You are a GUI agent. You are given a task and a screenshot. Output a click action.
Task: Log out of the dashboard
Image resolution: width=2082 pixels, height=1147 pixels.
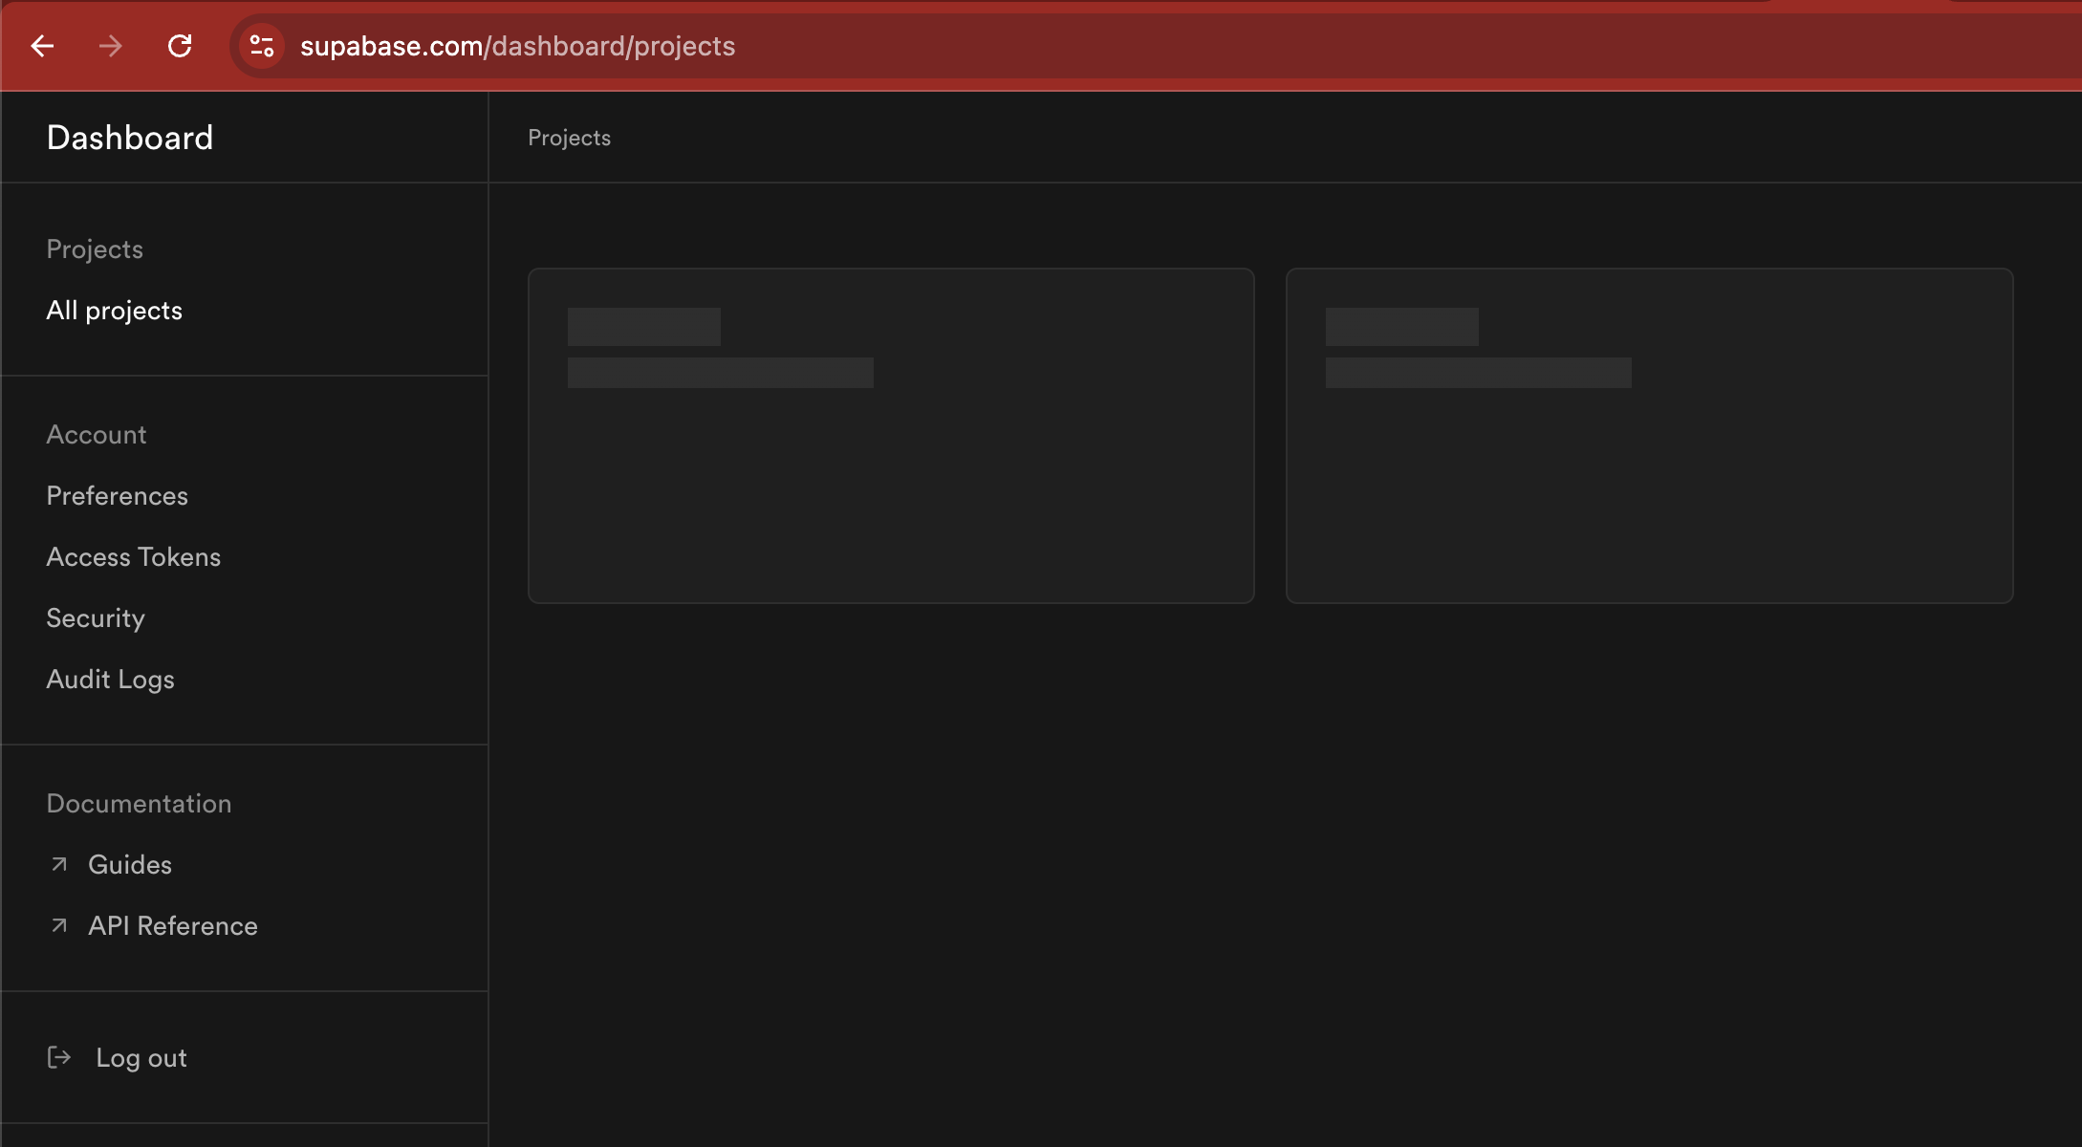point(141,1058)
